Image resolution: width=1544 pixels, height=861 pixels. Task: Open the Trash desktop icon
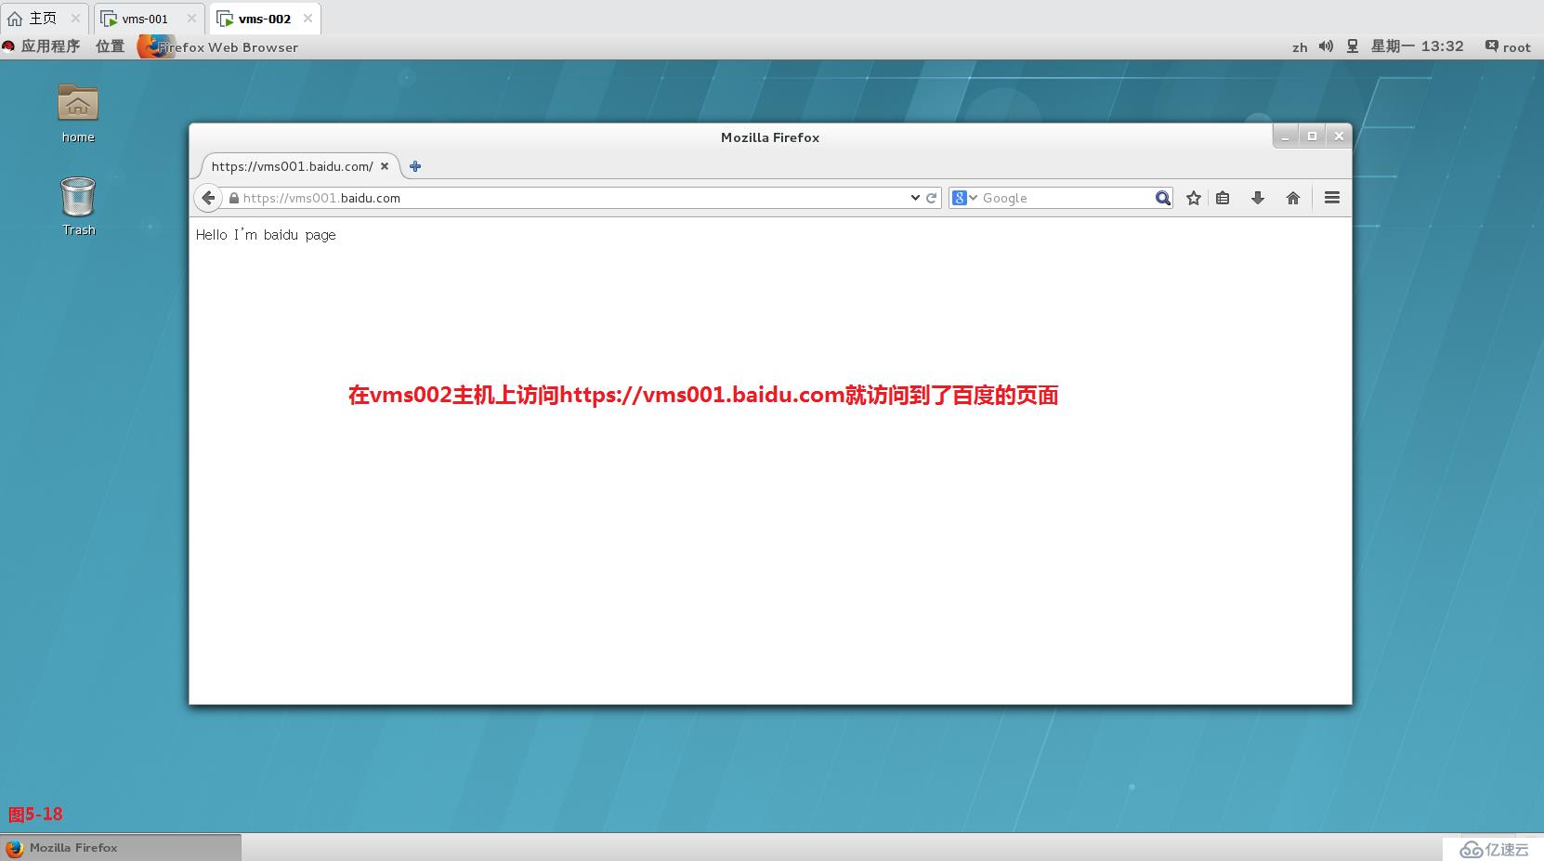click(78, 206)
